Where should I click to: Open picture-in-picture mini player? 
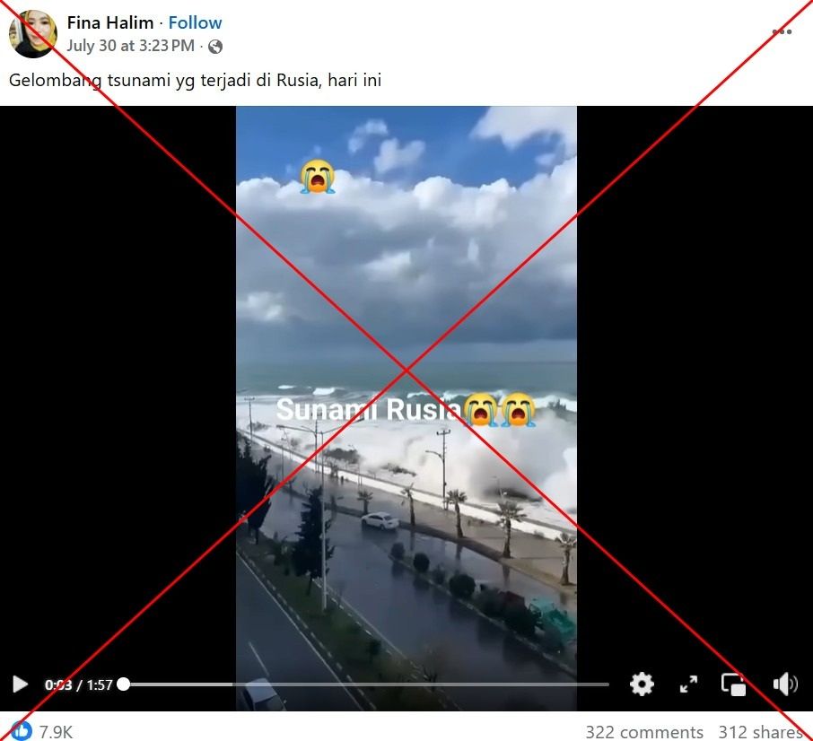(734, 684)
